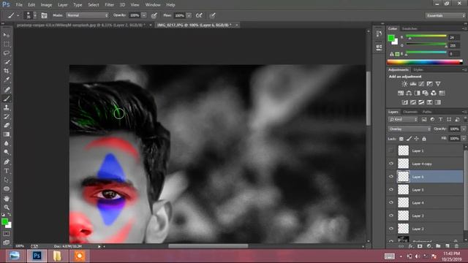
Task: Open the brush panel toggle icon
Action: click(x=44, y=15)
